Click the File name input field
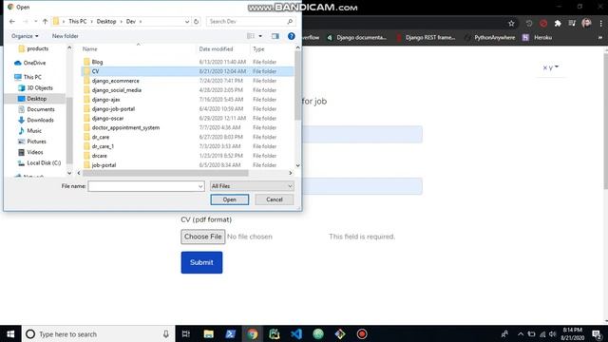The width and height of the screenshot is (608, 342). tap(142, 186)
